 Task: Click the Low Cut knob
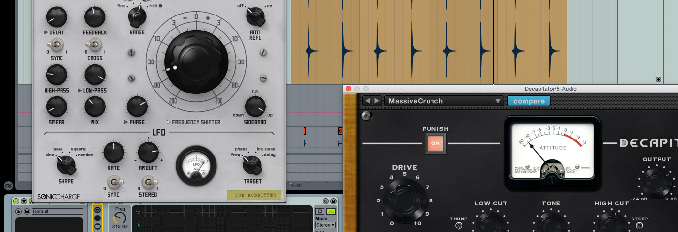tap(490, 223)
